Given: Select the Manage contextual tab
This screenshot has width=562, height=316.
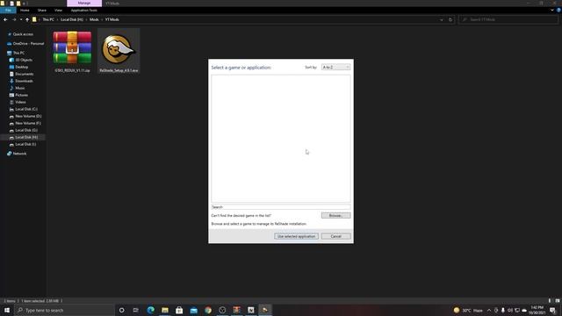Looking at the screenshot, I should pyautogui.click(x=84, y=3).
